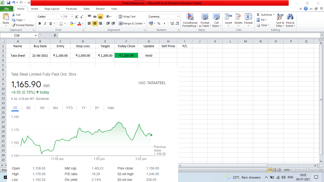Open Find & Select binoculars menu
This screenshot has height=182, width=324.
290,20
